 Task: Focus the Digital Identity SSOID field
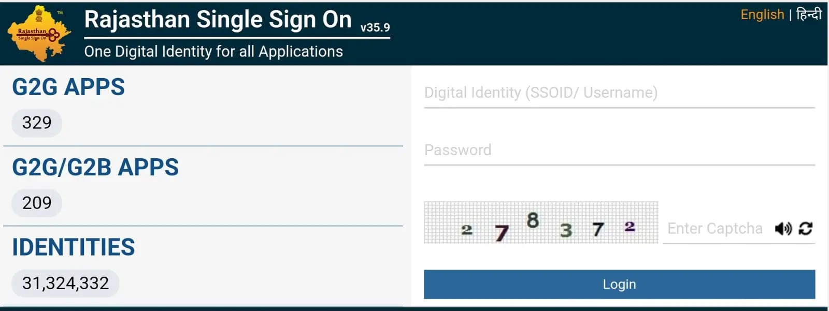[x=619, y=93]
